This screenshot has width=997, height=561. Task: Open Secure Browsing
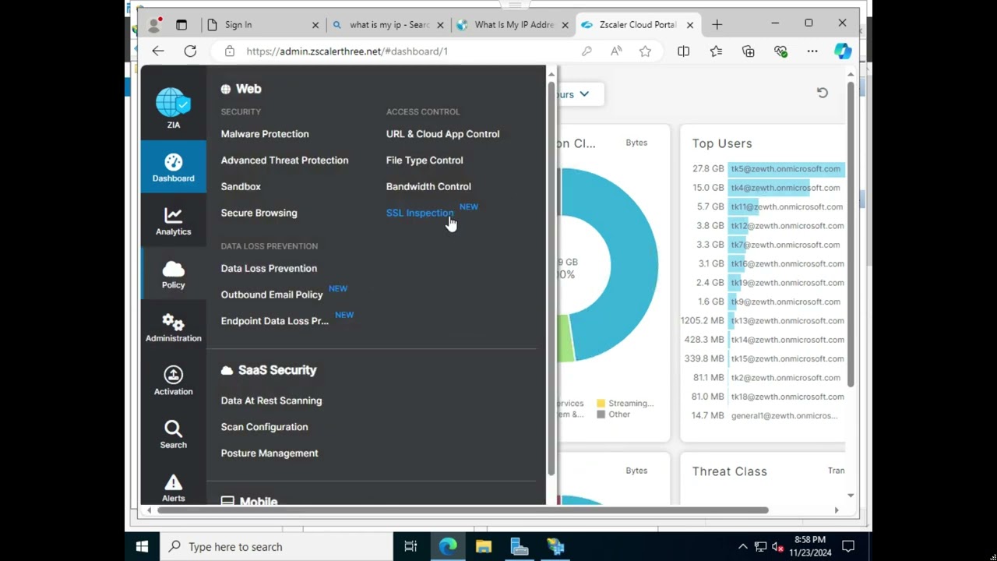259,213
